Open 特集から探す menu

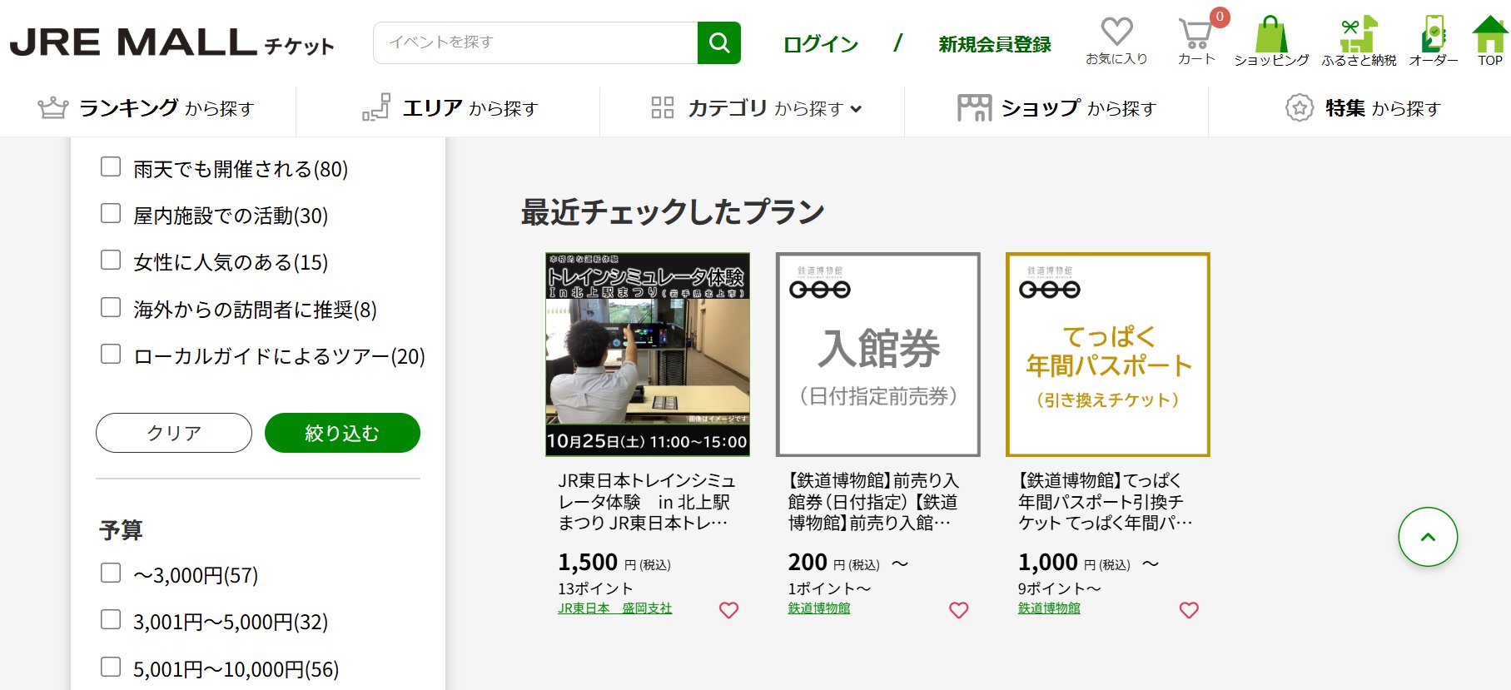pyautogui.click(x=1363, y=108)
